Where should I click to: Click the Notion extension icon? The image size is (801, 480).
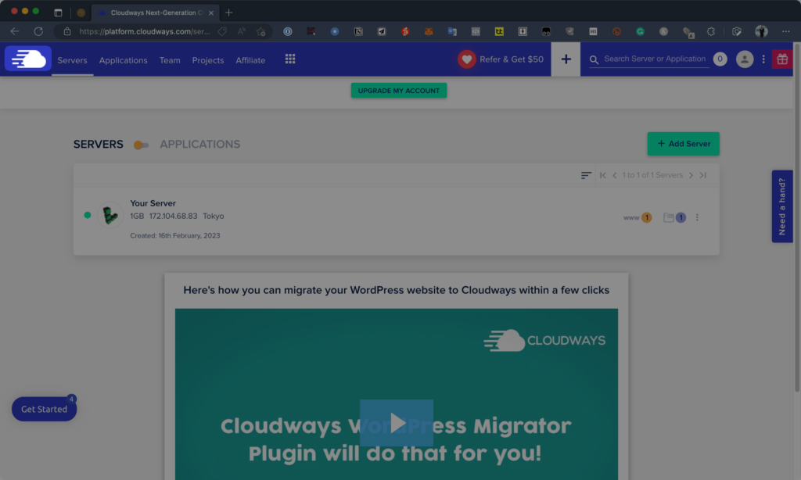click(358, 31)
